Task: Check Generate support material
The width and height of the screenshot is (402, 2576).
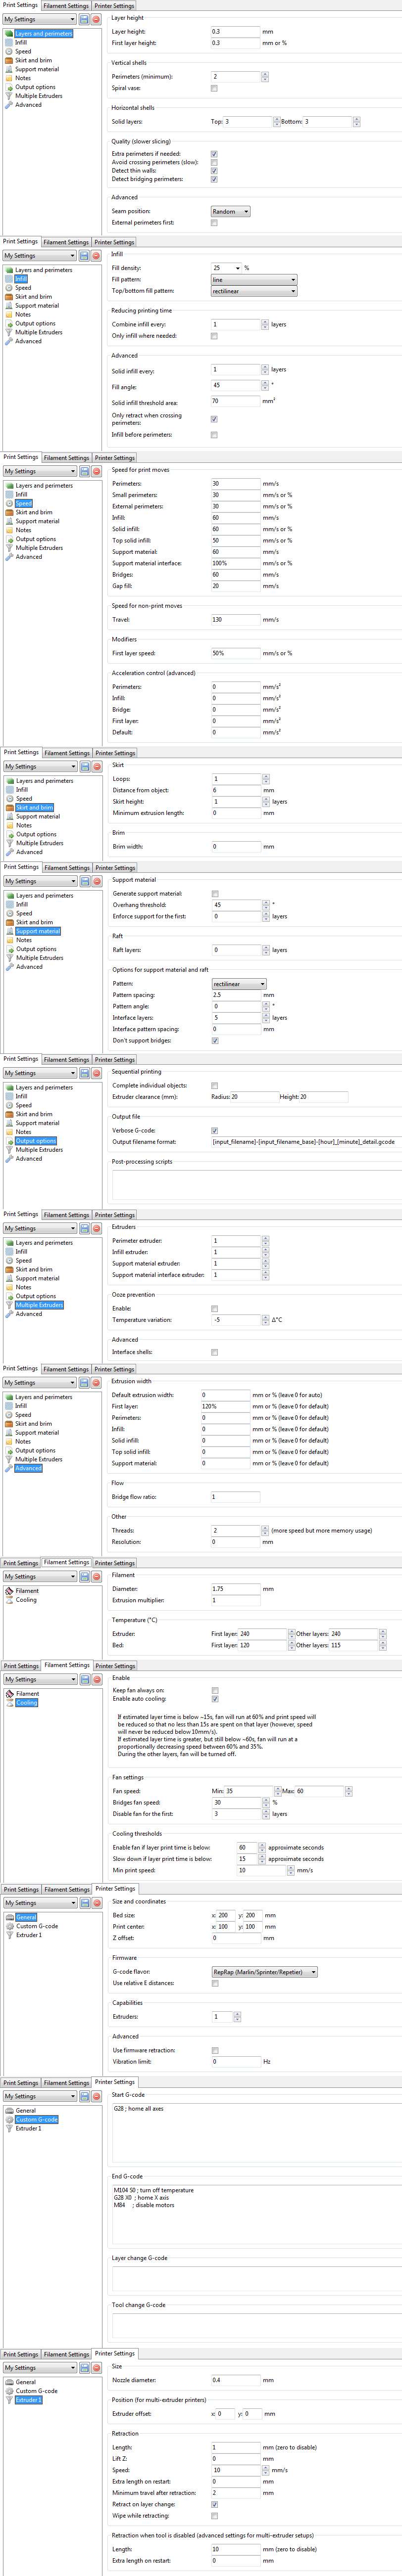Action: coord(215,893)
